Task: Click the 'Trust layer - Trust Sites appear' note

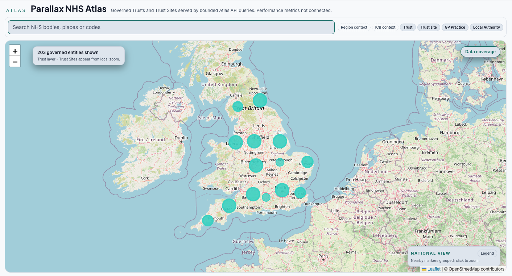Action: [x=79, y=59]
